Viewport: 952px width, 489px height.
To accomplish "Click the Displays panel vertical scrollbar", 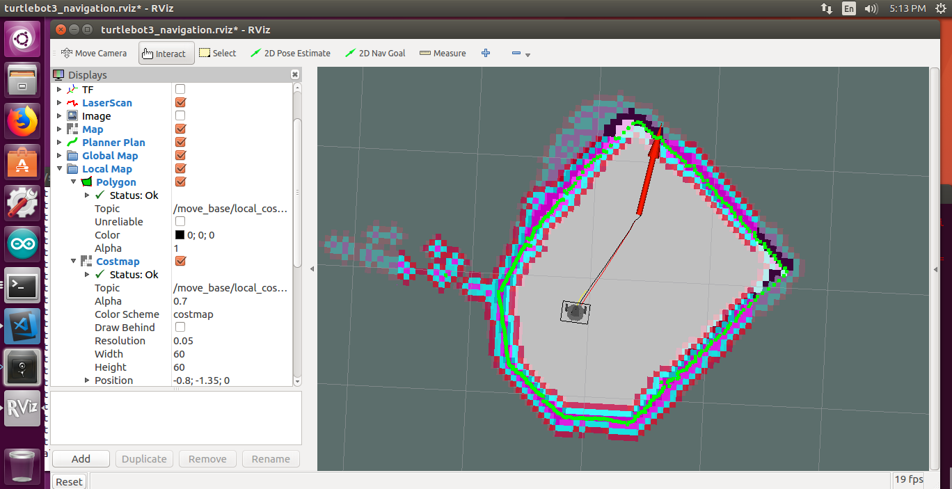I will [x=297, y=191].
